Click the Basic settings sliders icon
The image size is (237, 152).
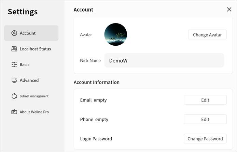(x=14, y=64)
